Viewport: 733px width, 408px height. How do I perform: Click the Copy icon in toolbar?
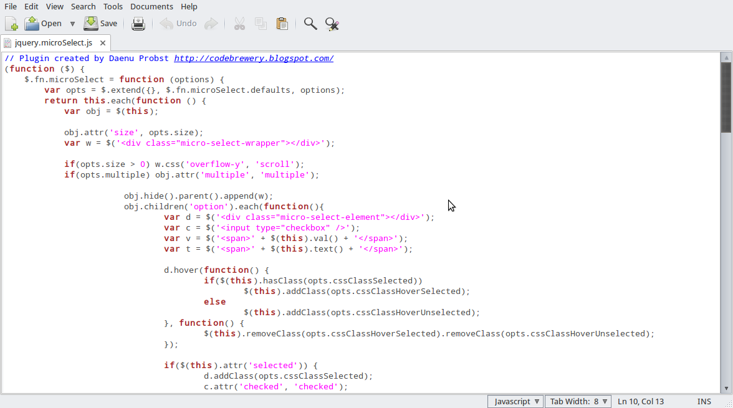coord(261,24)
